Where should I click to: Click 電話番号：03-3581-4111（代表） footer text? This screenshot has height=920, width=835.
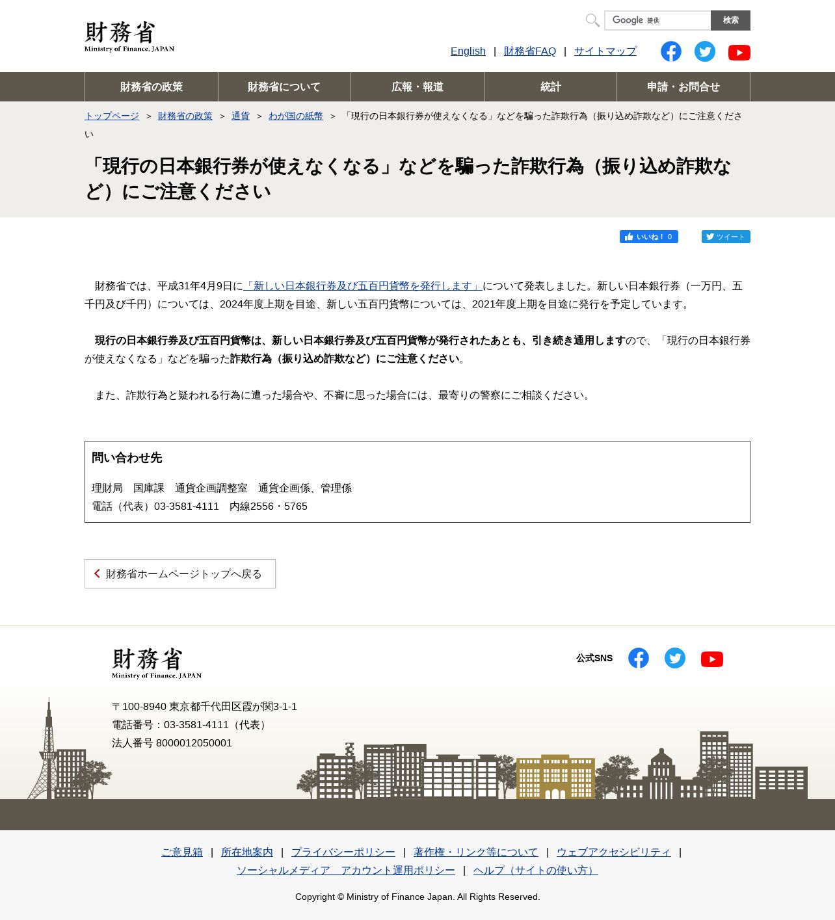(x=191, y=724)
